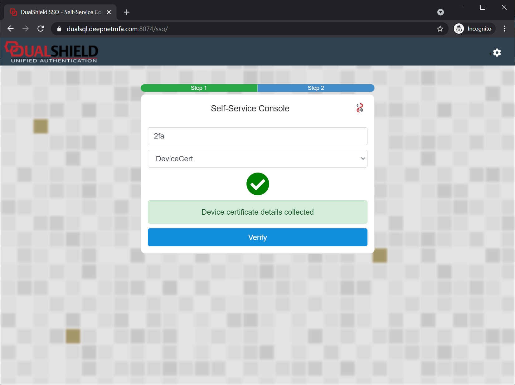This screenshot has width=515, height=385.
Task: Select the Step 2 progress segment
Action: [x=316, y=88]
